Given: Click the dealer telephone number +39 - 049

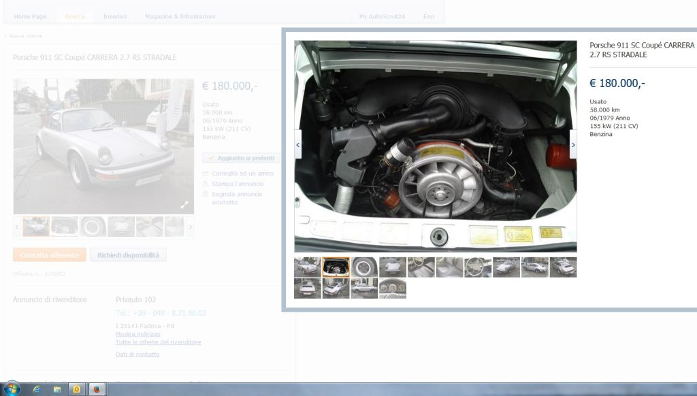Looking at the screenshot, I should 161,313.
